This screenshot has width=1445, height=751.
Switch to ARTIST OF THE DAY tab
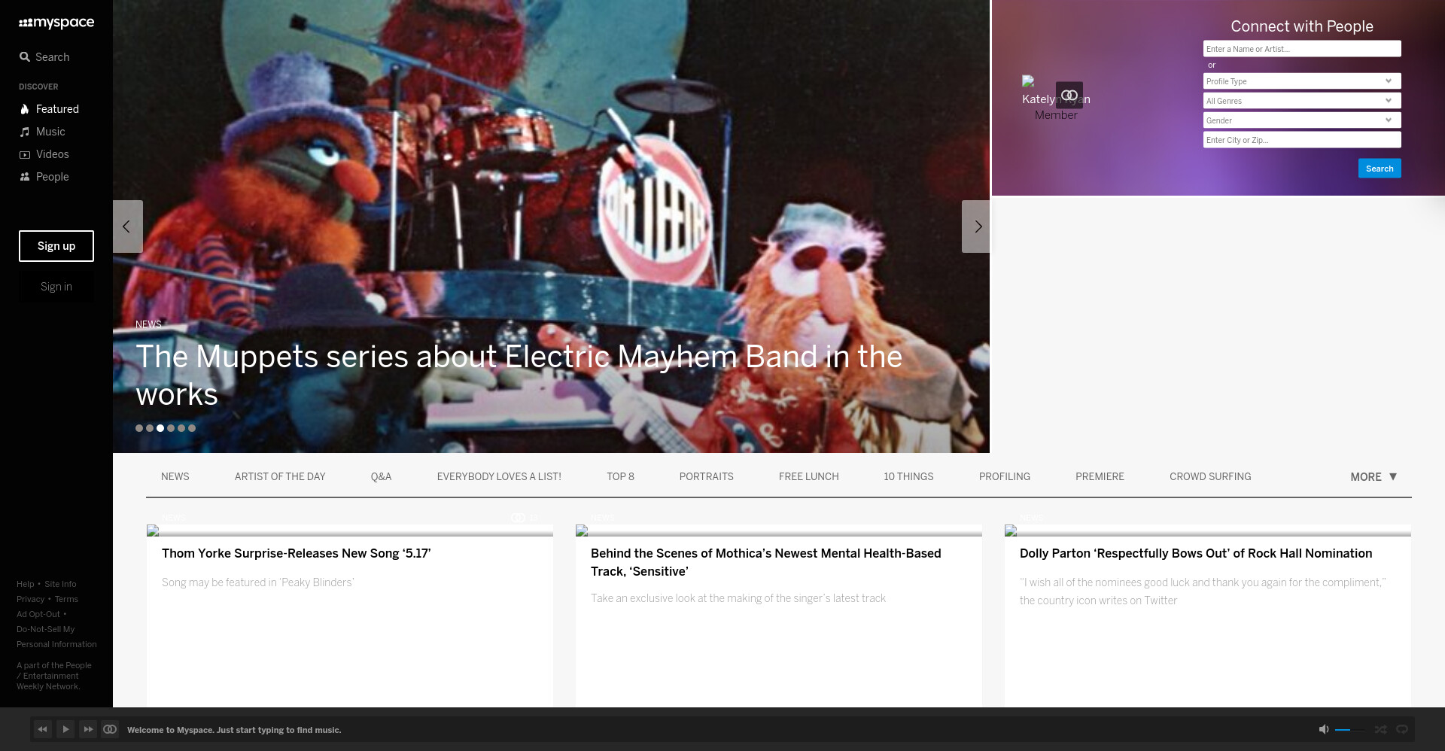click(x=280, y=477)
